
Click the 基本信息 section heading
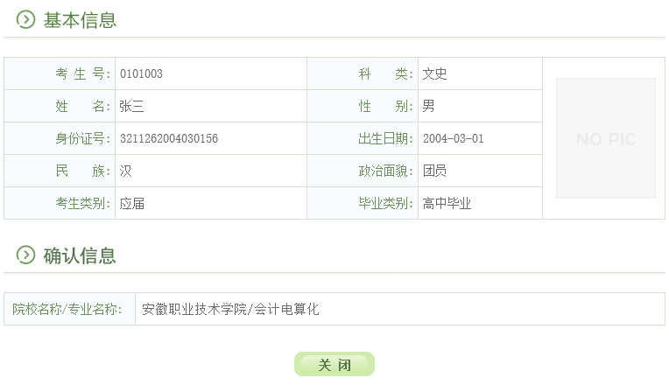[x=80, y=20]
